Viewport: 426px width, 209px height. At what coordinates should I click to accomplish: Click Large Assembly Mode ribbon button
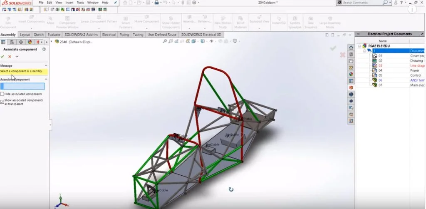pyautogui.click(x=330, y=22)
